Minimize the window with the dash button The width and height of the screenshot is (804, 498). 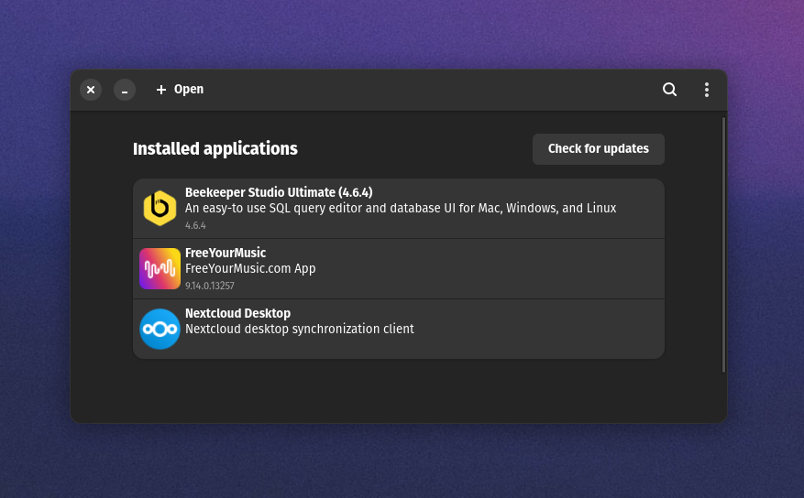[125, 90]
